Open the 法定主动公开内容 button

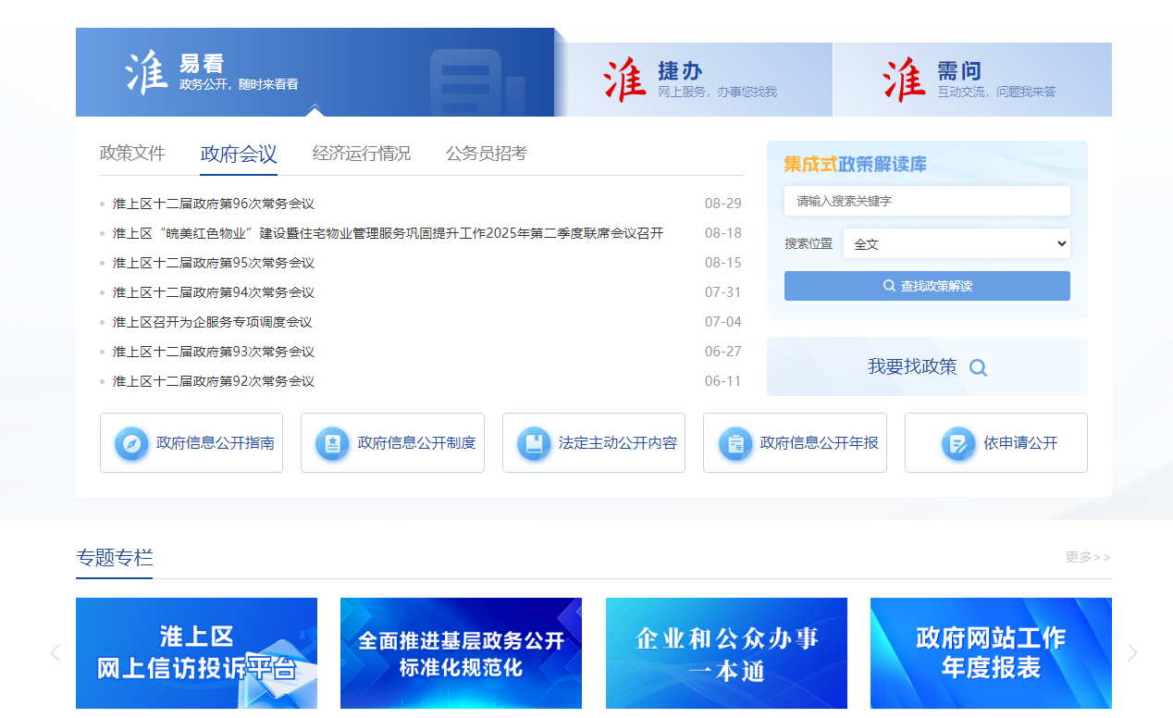tap(594, 443)
